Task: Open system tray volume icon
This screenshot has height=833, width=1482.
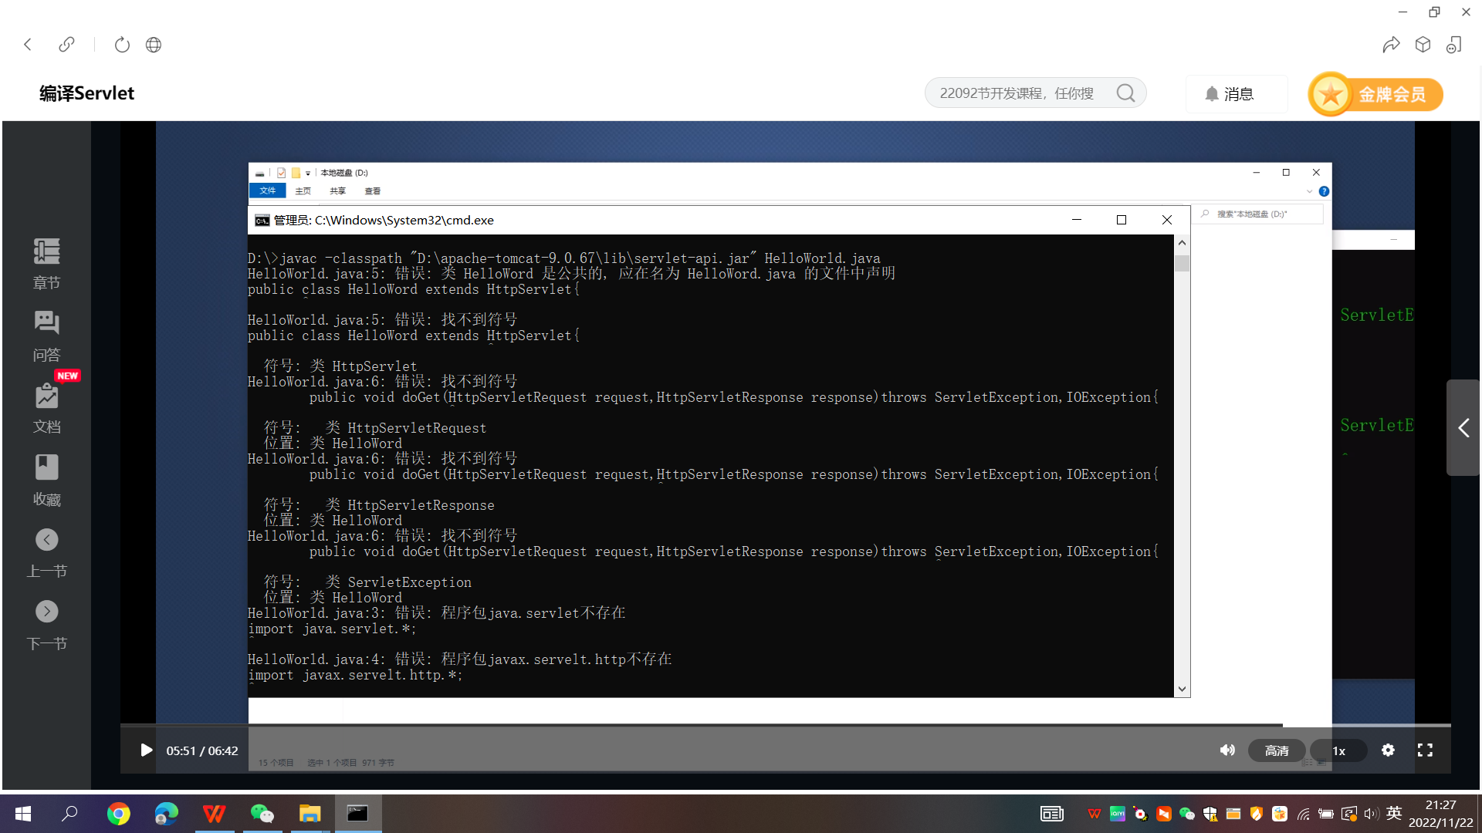Action: coord(1371,814)
